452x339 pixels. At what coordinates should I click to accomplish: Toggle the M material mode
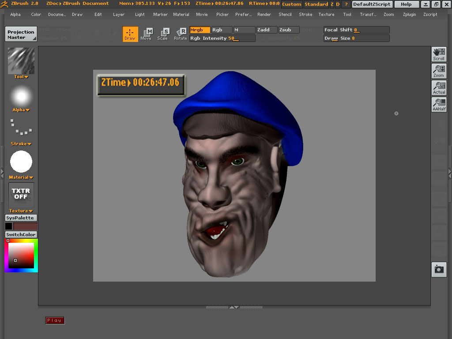244,30
